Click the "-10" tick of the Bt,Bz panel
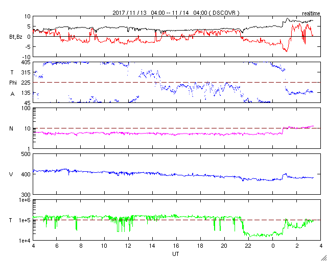327x261 pixels. [27, 57]
